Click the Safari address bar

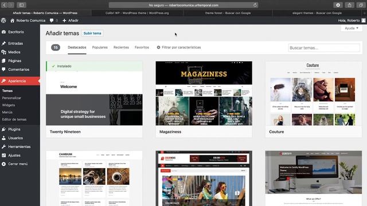(183, 5)
